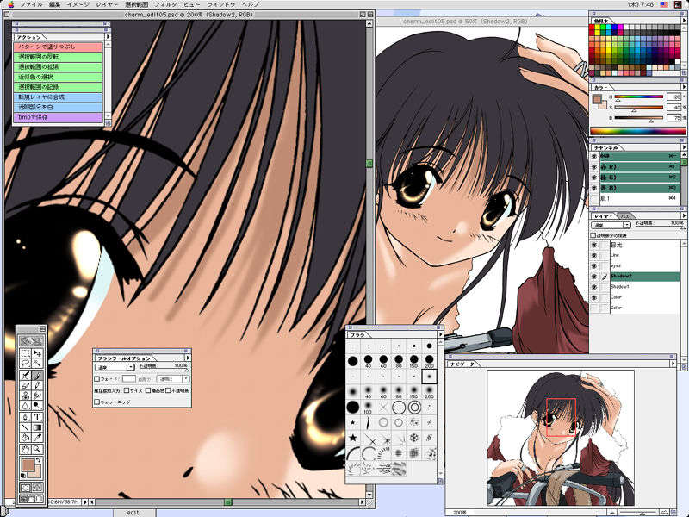This screenshot has width=689, height=517.
Task: Open the レイヤー menu
Action: click(107, 4)
